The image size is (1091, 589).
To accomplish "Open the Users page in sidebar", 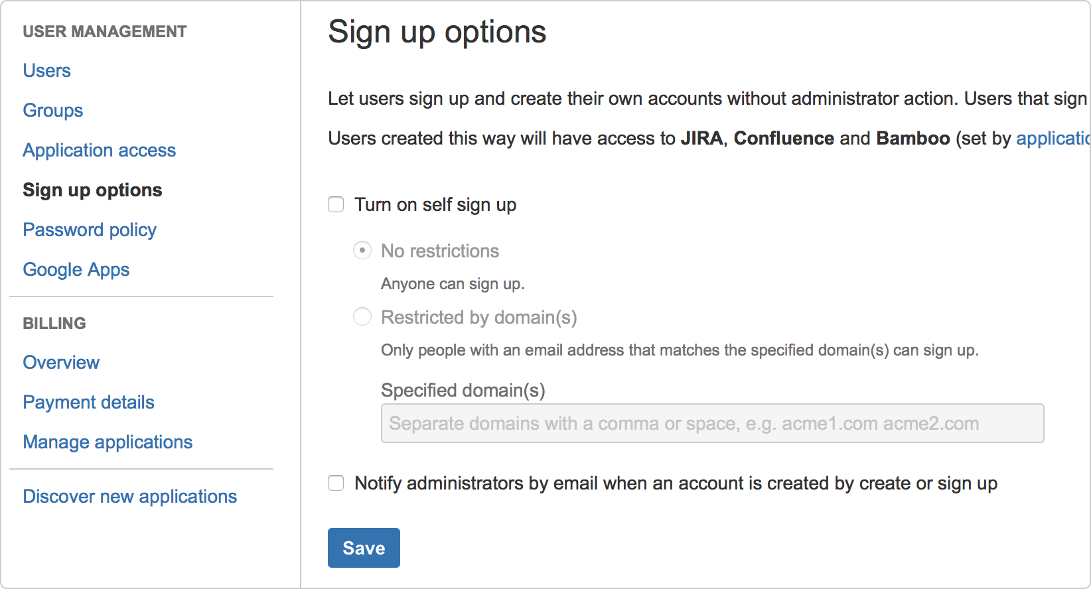I will [x=46, y=70].
